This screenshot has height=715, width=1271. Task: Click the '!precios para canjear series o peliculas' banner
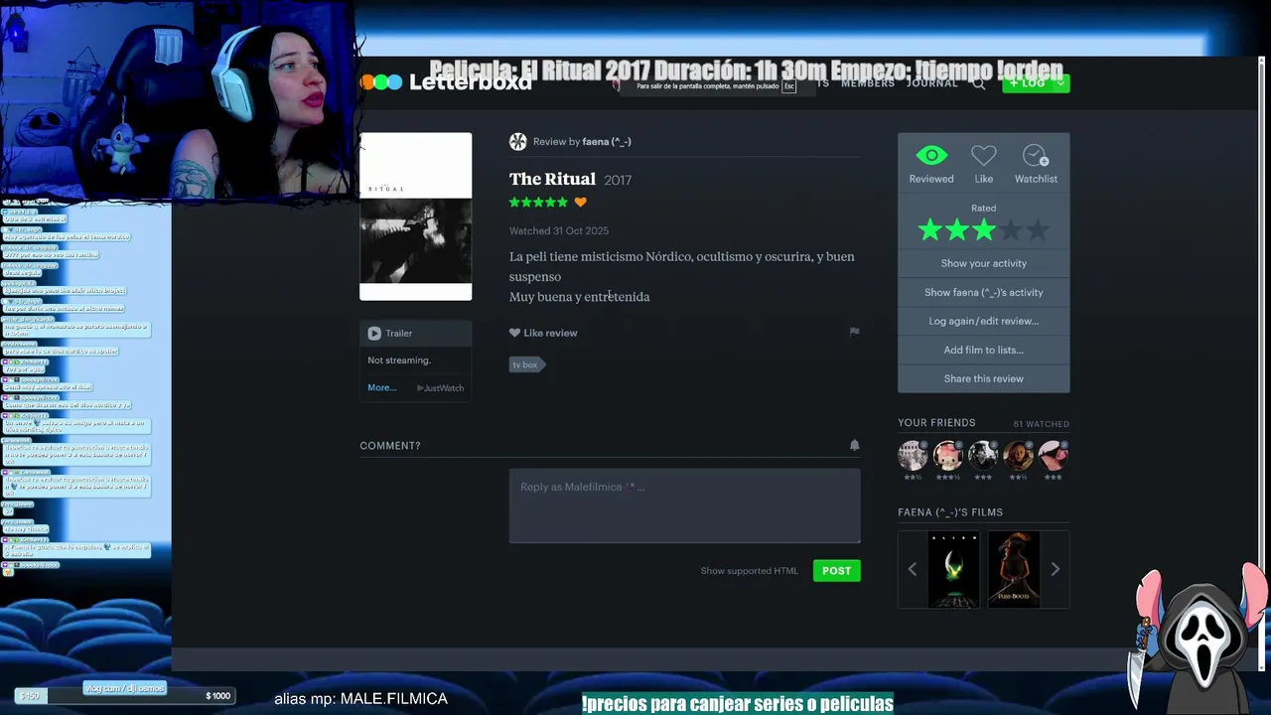click(x=738, y=704)
